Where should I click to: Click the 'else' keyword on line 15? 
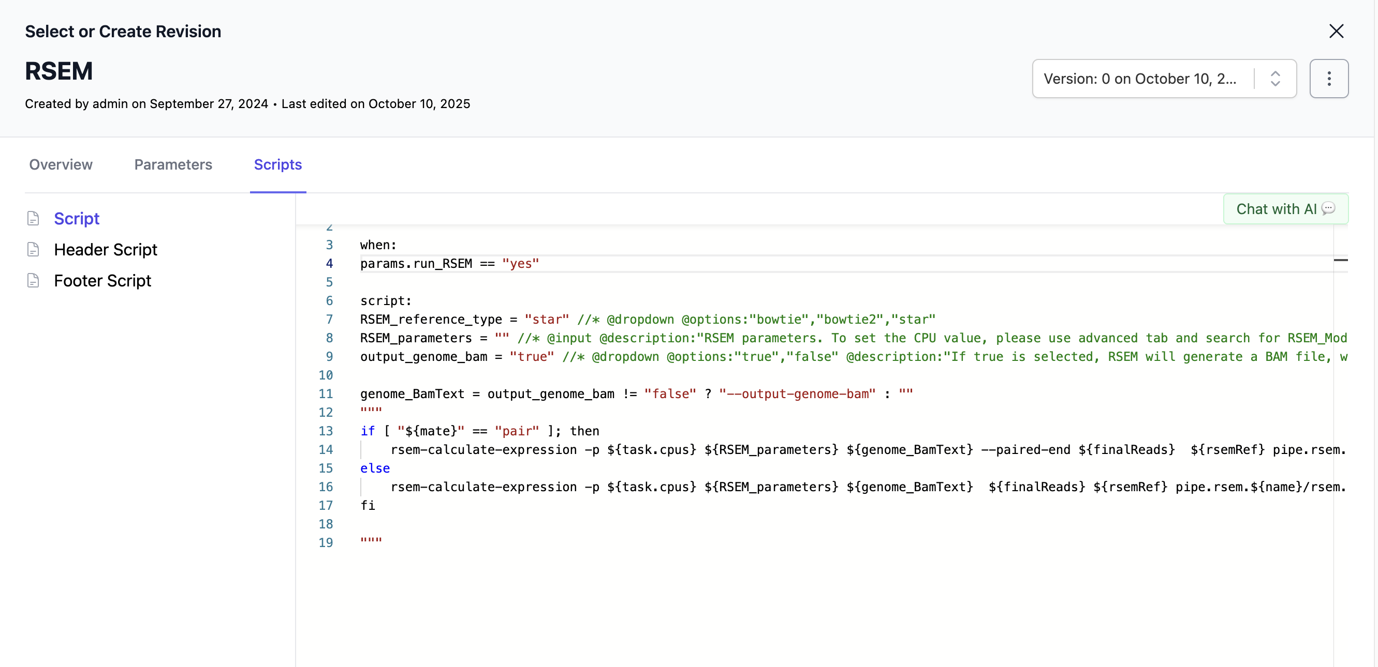(x=374, y=468)
